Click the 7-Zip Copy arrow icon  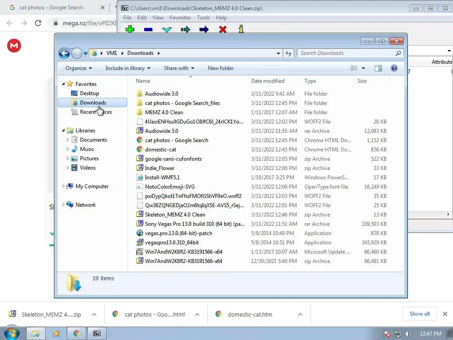coord(185,30)
